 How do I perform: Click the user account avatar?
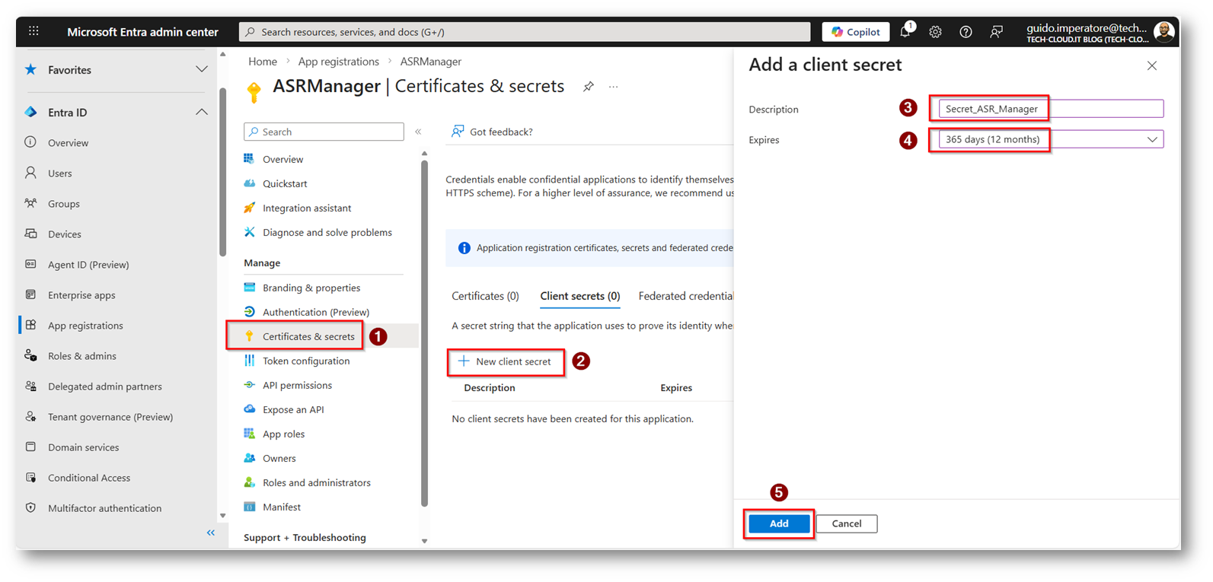click(1163, 32)
